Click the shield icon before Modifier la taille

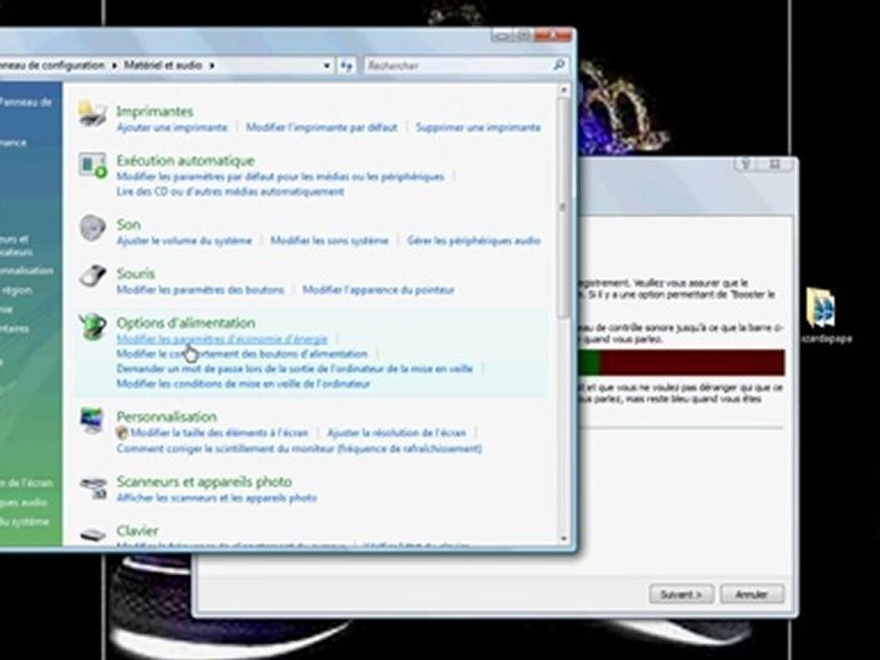click(x=122, y=432)
